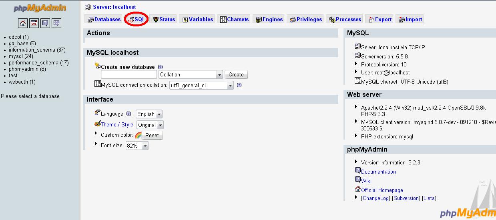
Task: Click the Version information: 3.2.3 text
Action: pos(391,162)
